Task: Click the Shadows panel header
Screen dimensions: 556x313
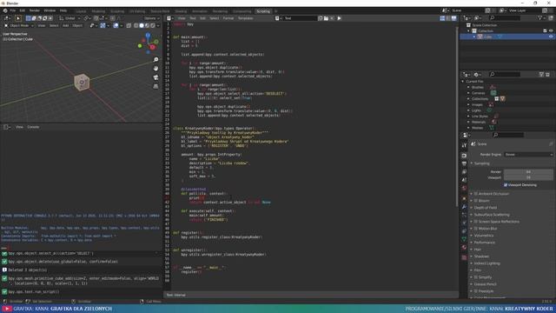Action: [481, 256]
